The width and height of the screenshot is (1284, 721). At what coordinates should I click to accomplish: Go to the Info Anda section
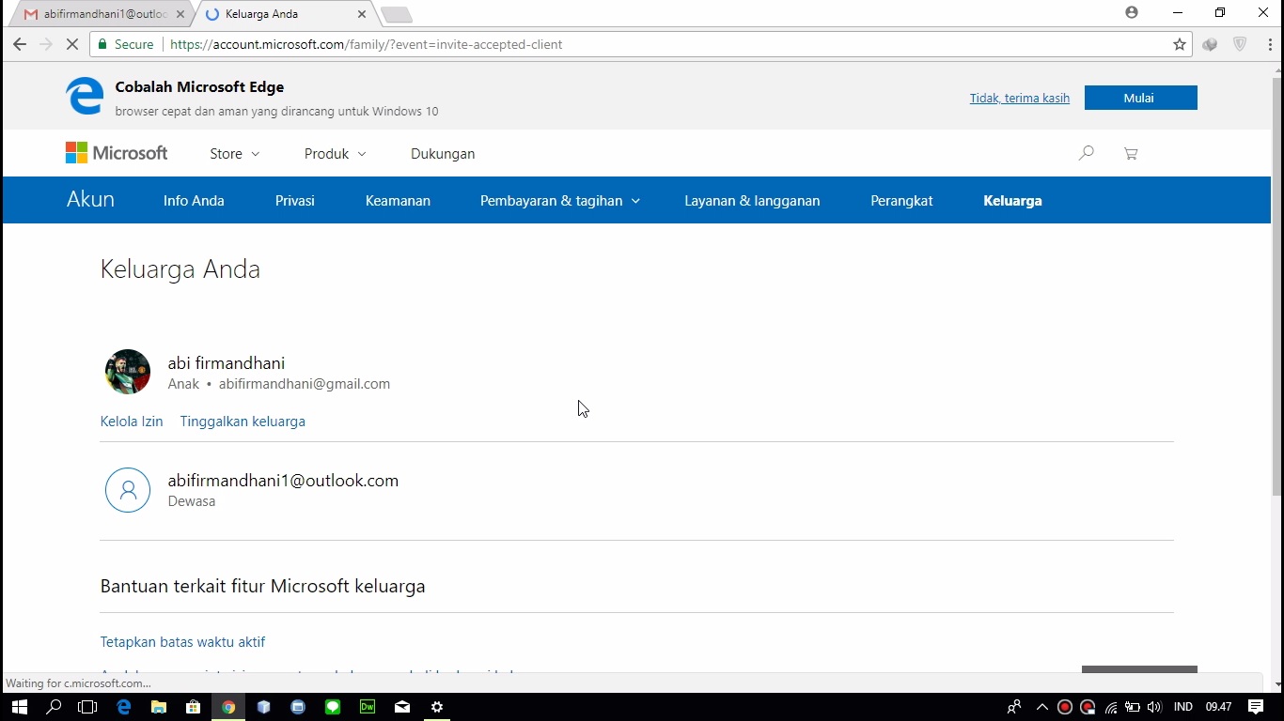[x=194, y=200]
